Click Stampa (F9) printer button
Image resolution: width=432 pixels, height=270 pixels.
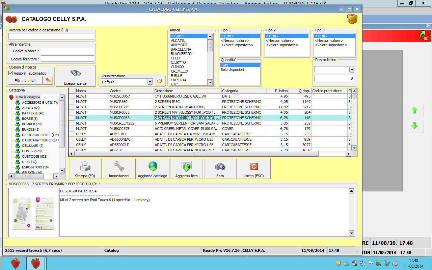tap(85, 169)
